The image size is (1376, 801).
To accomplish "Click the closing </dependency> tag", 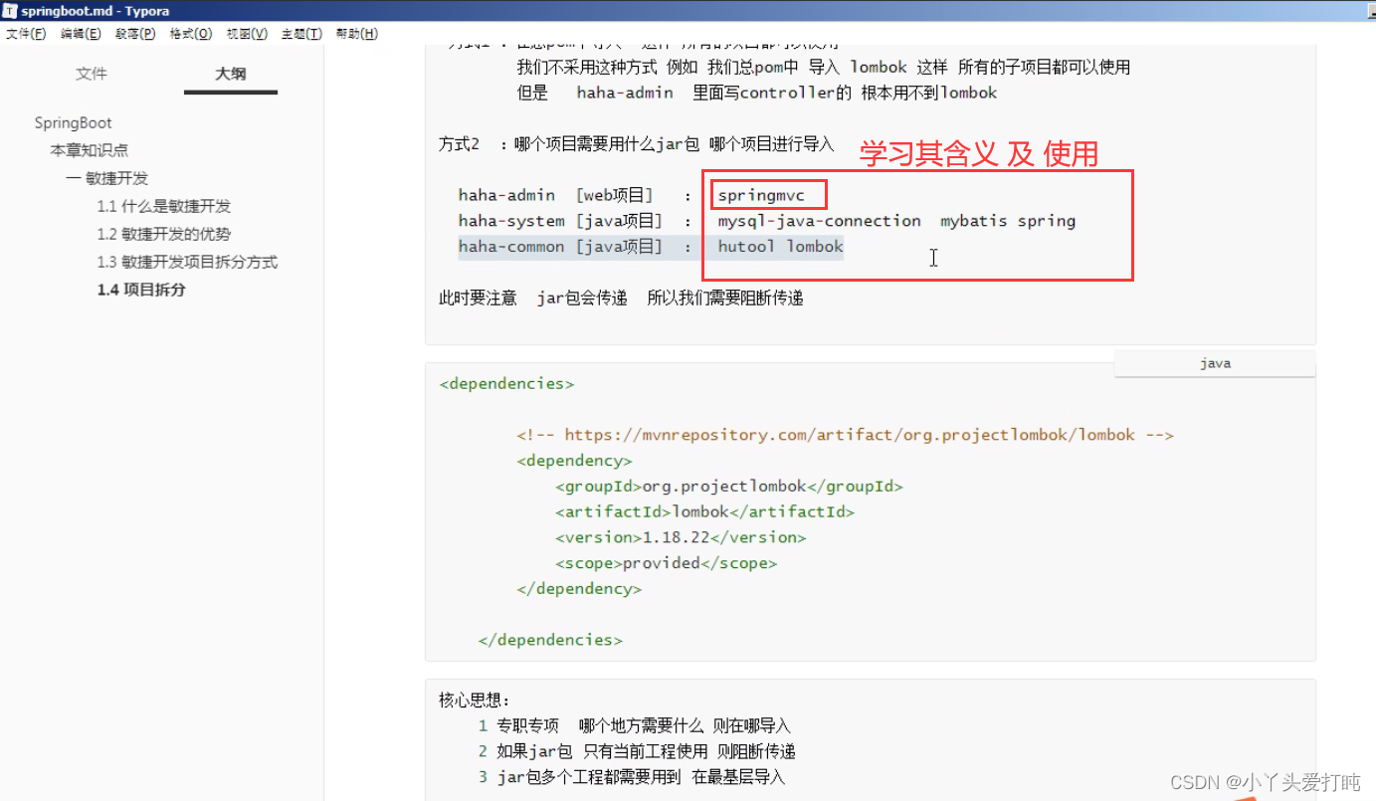I will (x=579, y=589).
